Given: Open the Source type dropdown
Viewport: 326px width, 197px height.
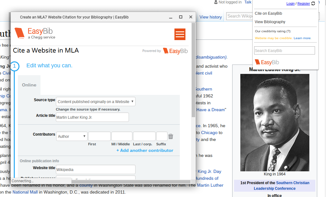Looking at the screenshot, I should (x=96, y=101).
